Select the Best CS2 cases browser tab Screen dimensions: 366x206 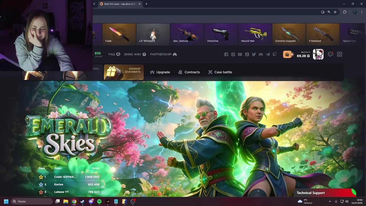120,4
